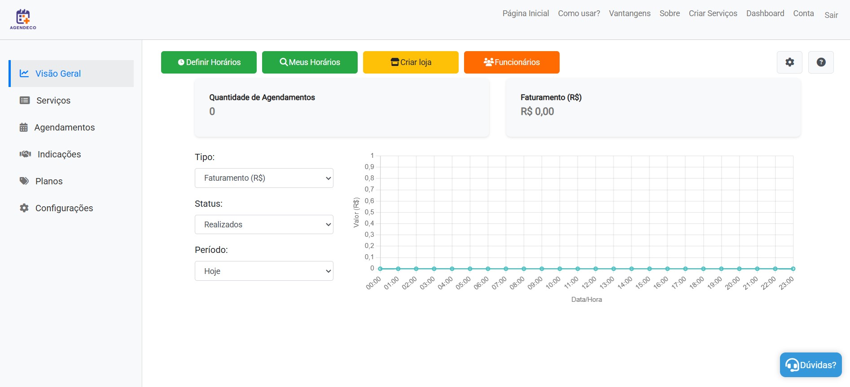
Task: Click the Configurações gear icon in sidebar
Action: coord(24,208)
